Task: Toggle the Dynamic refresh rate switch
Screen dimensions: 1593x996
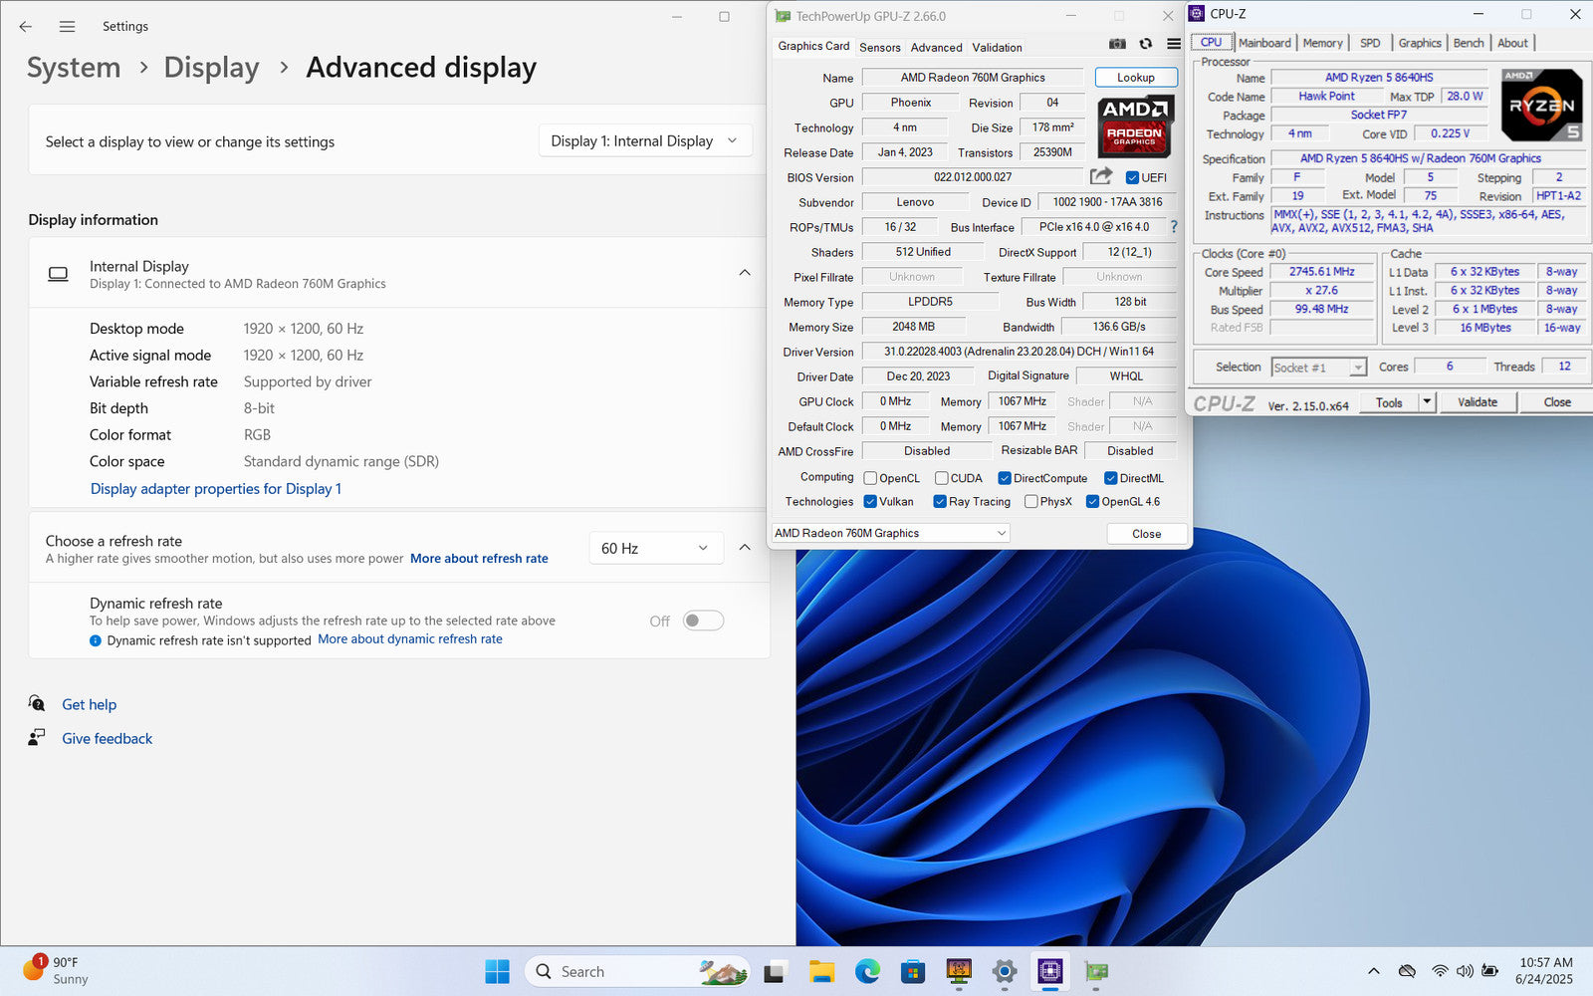Action: tap(703, 621)
